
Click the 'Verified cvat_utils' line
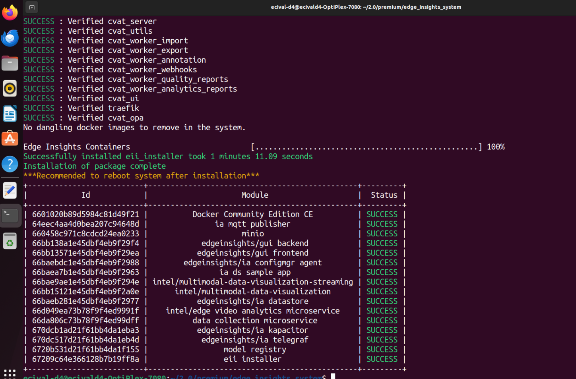[88, 31]
